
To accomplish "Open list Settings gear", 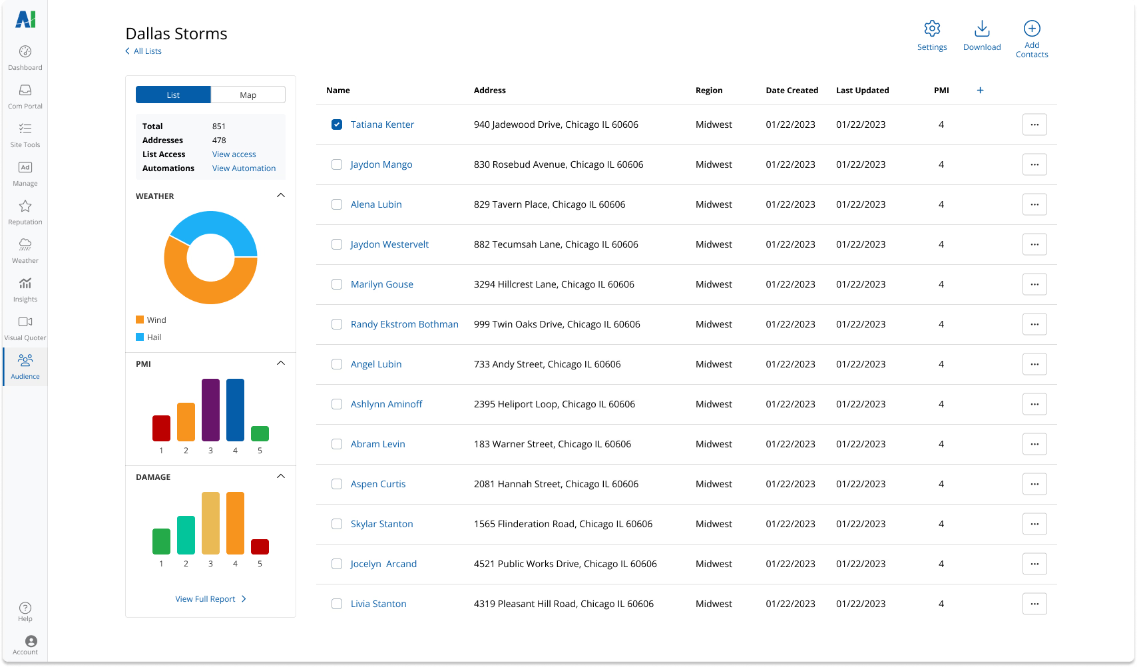I will pyautogui.click(x=932, y=29).
